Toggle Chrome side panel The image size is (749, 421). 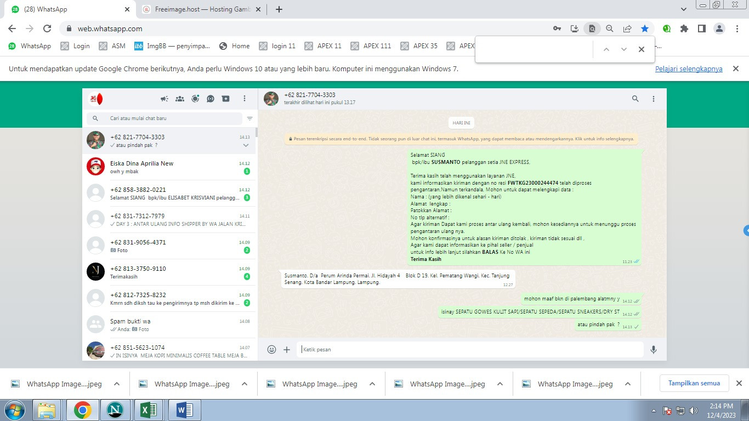point(701,29)
